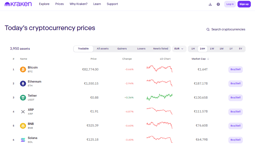Open the Explore menu

tap(44, 4)
